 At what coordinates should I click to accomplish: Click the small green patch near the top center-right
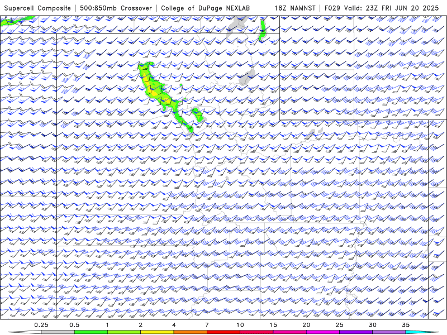point(262,30)
